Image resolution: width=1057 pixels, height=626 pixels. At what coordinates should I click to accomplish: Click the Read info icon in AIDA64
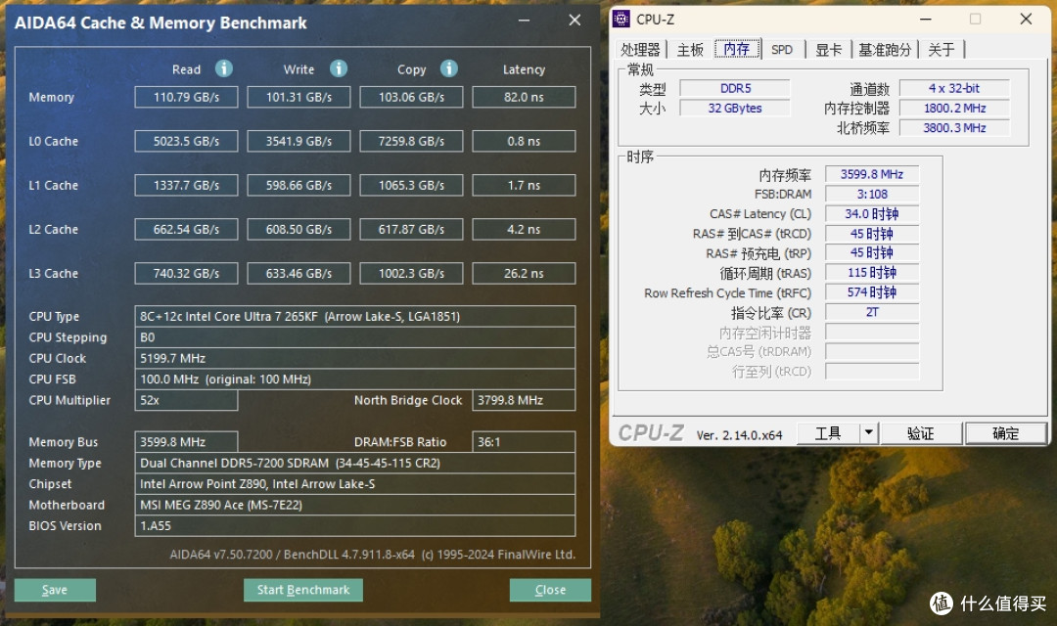(x=224, y=68)
